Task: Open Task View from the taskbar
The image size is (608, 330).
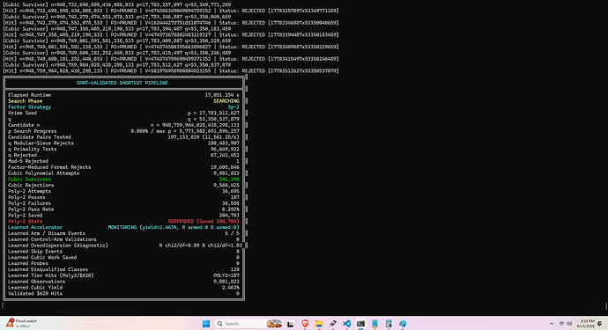Action: (x=291, y=324)
